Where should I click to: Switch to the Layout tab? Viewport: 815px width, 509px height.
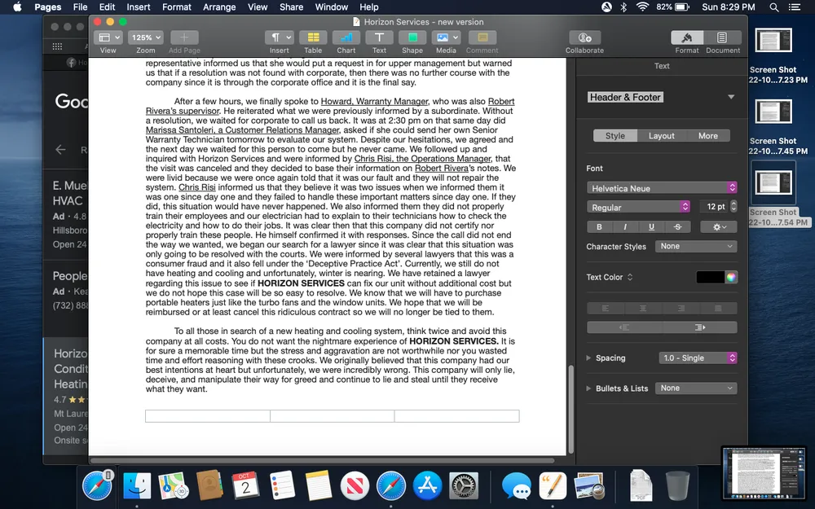tap(661, 136)
